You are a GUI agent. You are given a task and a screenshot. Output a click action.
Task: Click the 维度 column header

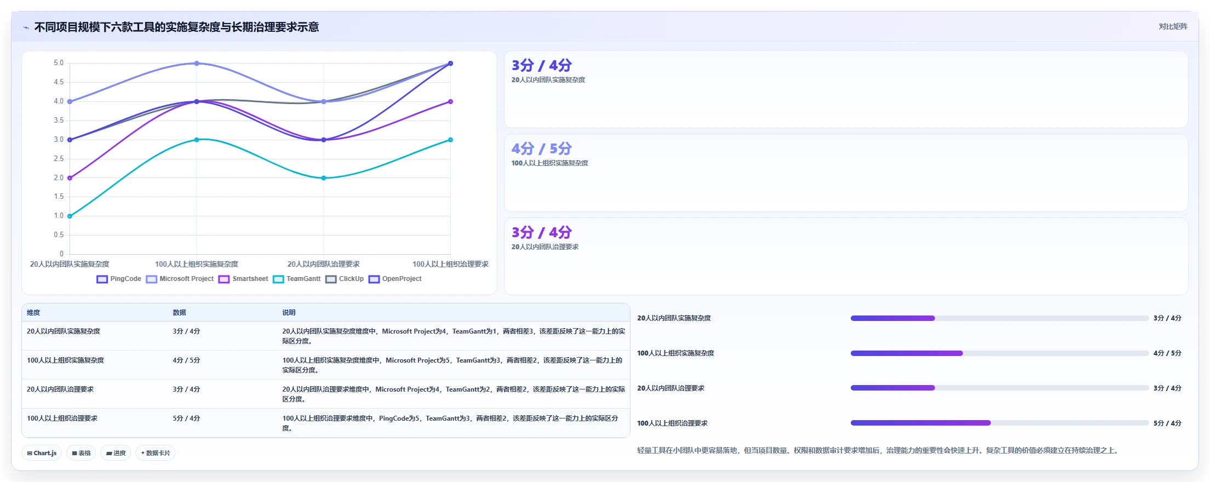[x=33, y=313]
